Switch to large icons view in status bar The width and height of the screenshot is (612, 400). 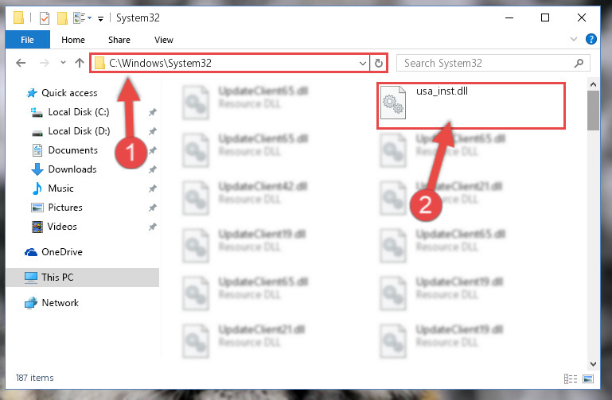pyautogui.click(x=588, y=379)
